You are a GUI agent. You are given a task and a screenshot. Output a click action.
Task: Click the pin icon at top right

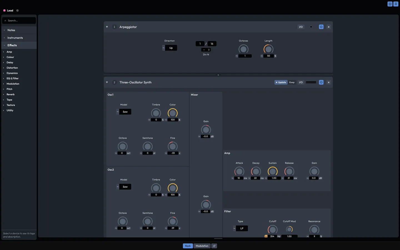pos(396,4)
